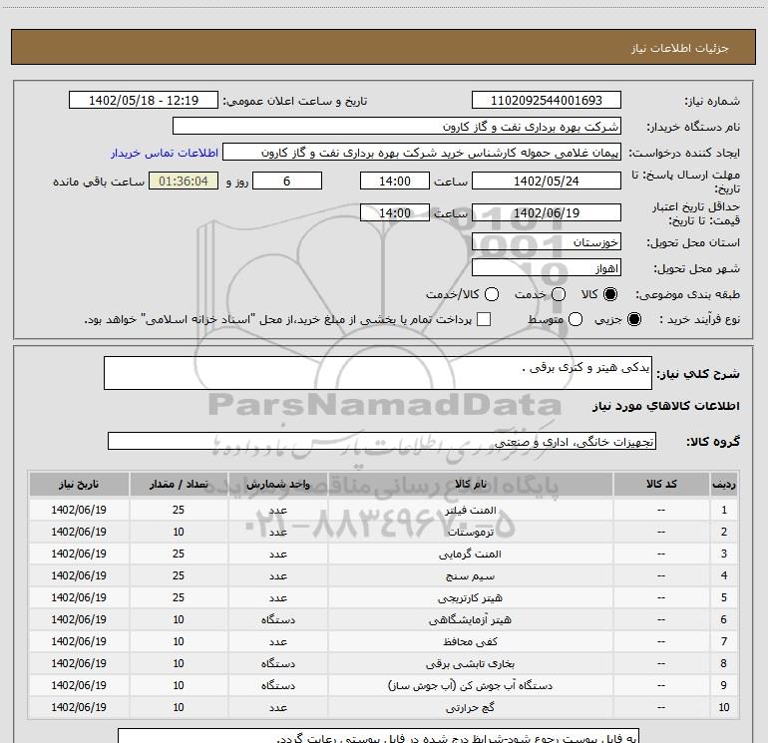Click the کد کالا column header
Image resolution: width=768 pixels, height=743 pixels.
(x=661, y=484)
